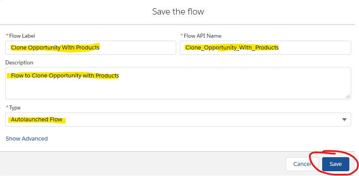This screenshot has height=176, width=359.
Task: Click the Description field caption
Action: (19, 63)
